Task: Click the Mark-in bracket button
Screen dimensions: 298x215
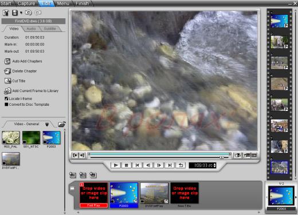Action: click(75, 156)
